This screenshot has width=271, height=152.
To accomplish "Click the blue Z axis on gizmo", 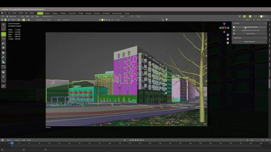I will (x=224, y=24).
